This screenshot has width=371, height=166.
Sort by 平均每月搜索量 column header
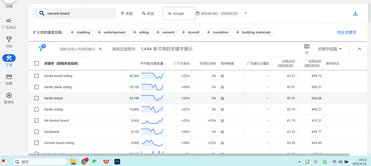click(x=152, y=63)
